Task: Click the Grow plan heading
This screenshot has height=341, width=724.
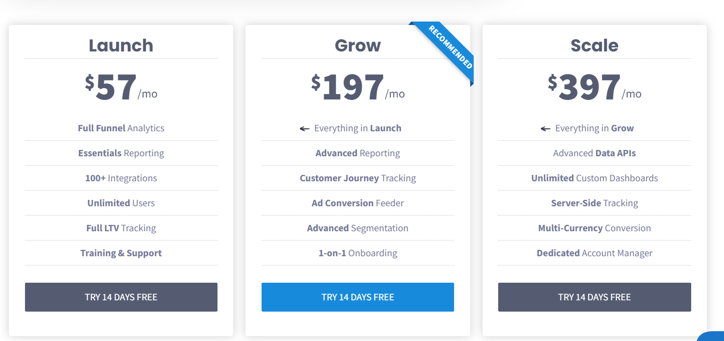Action: 358,46
